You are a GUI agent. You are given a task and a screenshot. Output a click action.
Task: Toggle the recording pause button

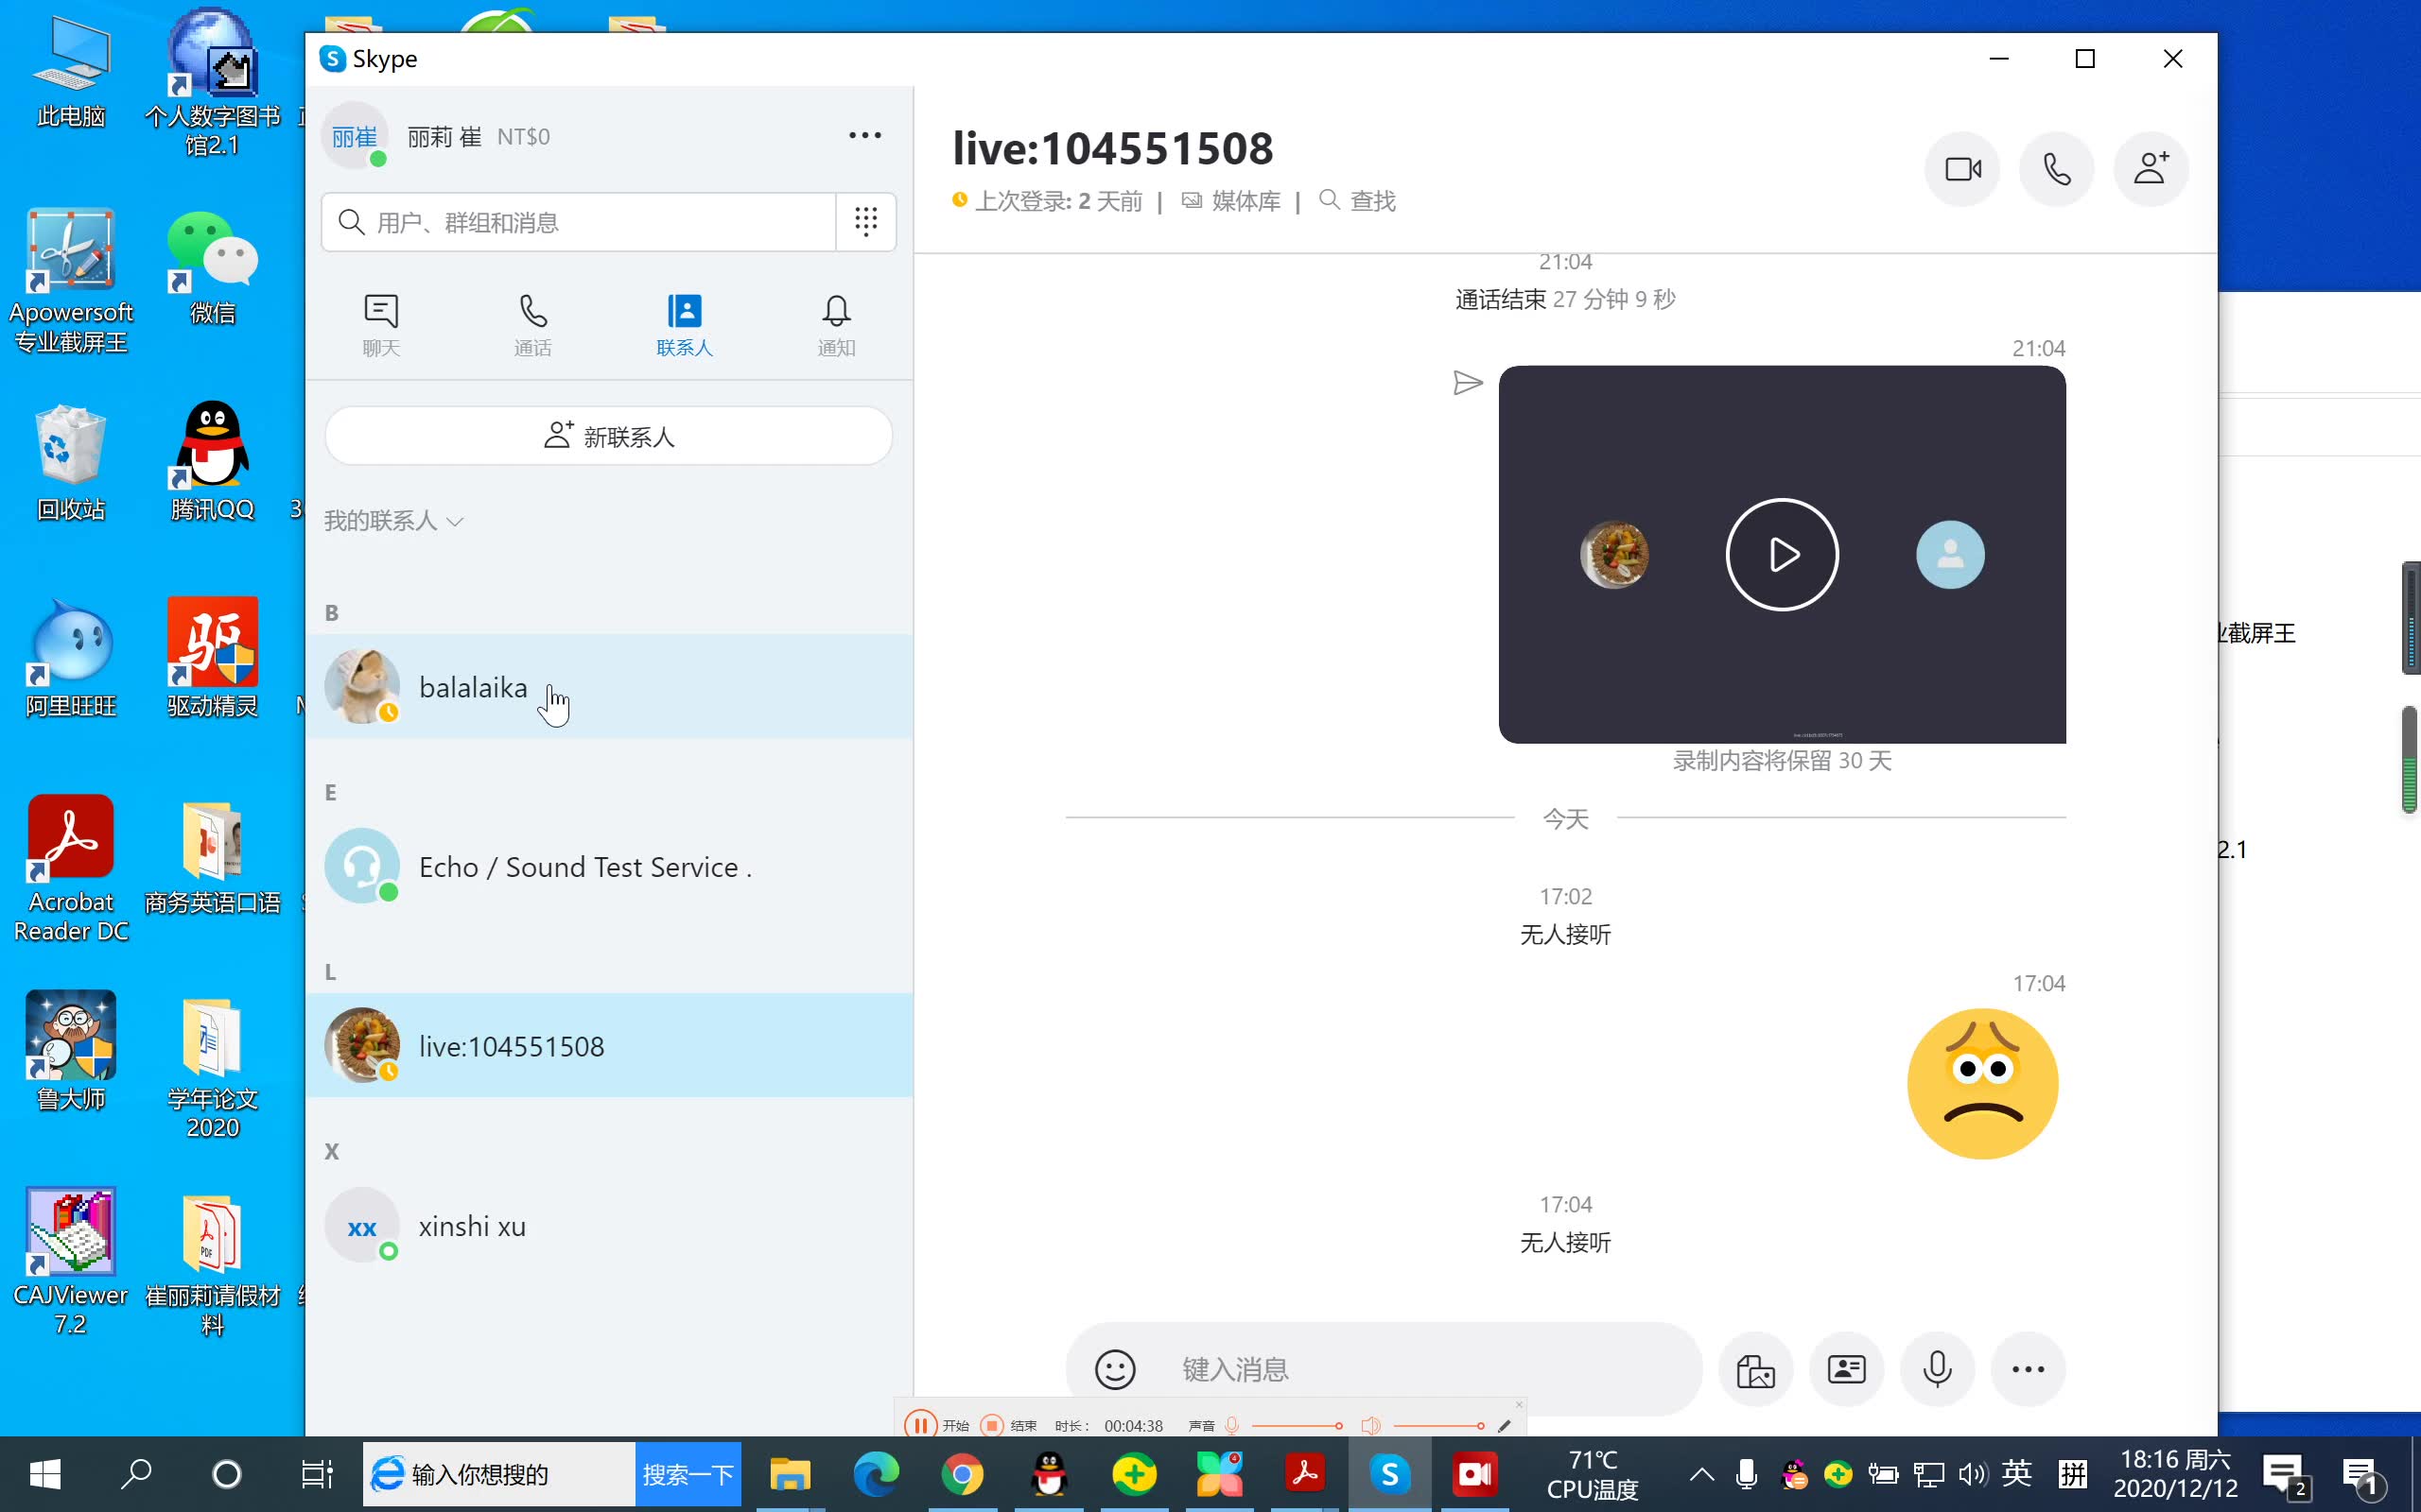click(x=920, y=1423)
